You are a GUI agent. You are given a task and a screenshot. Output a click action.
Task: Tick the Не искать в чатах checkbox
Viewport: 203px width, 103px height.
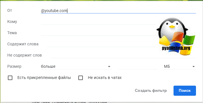coord(81,78)
